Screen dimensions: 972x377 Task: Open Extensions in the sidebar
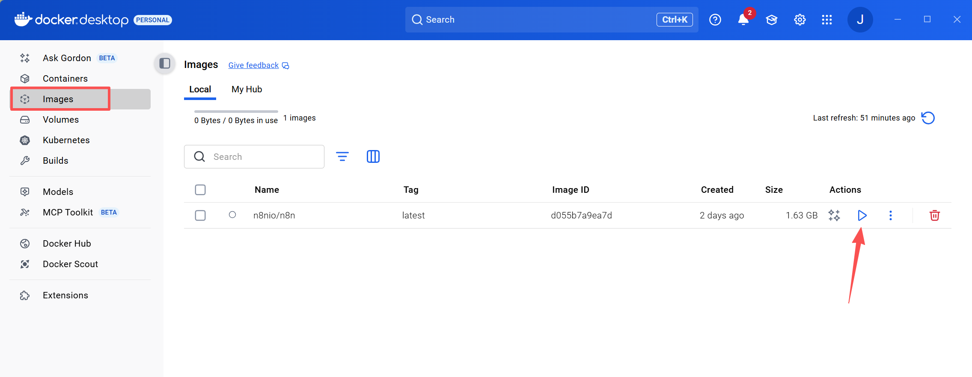coord(80,295)
